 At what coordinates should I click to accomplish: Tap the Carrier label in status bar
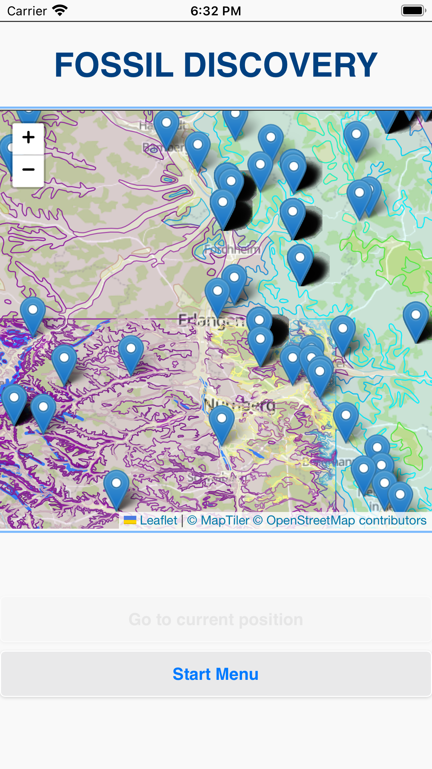click(x=27, y=11)
